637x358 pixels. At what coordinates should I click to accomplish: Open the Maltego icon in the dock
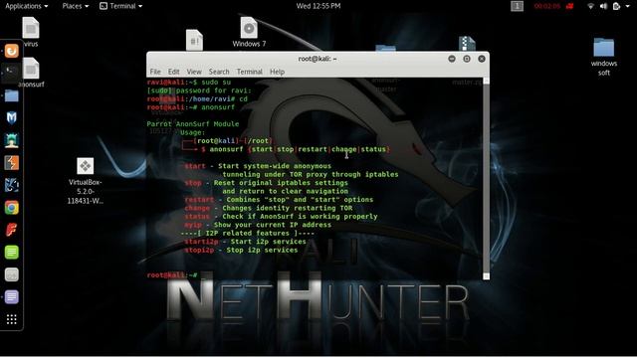pyautogui.click(x=11, y=185)
